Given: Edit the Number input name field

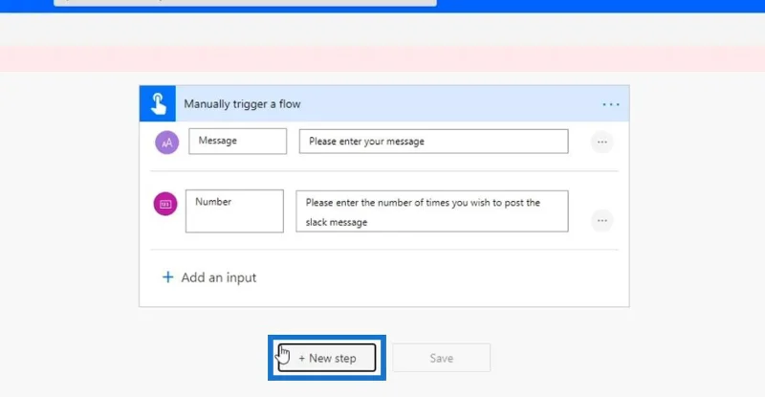Looking at the screenshot, I should tap(234, 211).
